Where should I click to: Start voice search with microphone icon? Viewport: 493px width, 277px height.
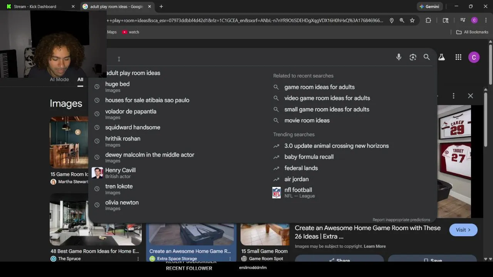pyautogui.click(x=399, y=57)
